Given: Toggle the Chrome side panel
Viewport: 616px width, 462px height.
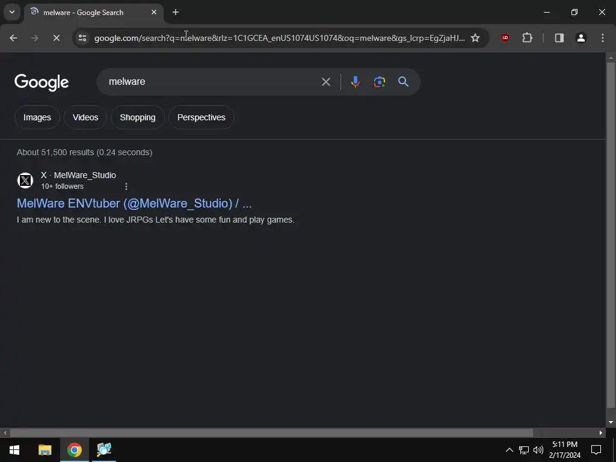Looking at the screenshot, I should coord(559,38).
